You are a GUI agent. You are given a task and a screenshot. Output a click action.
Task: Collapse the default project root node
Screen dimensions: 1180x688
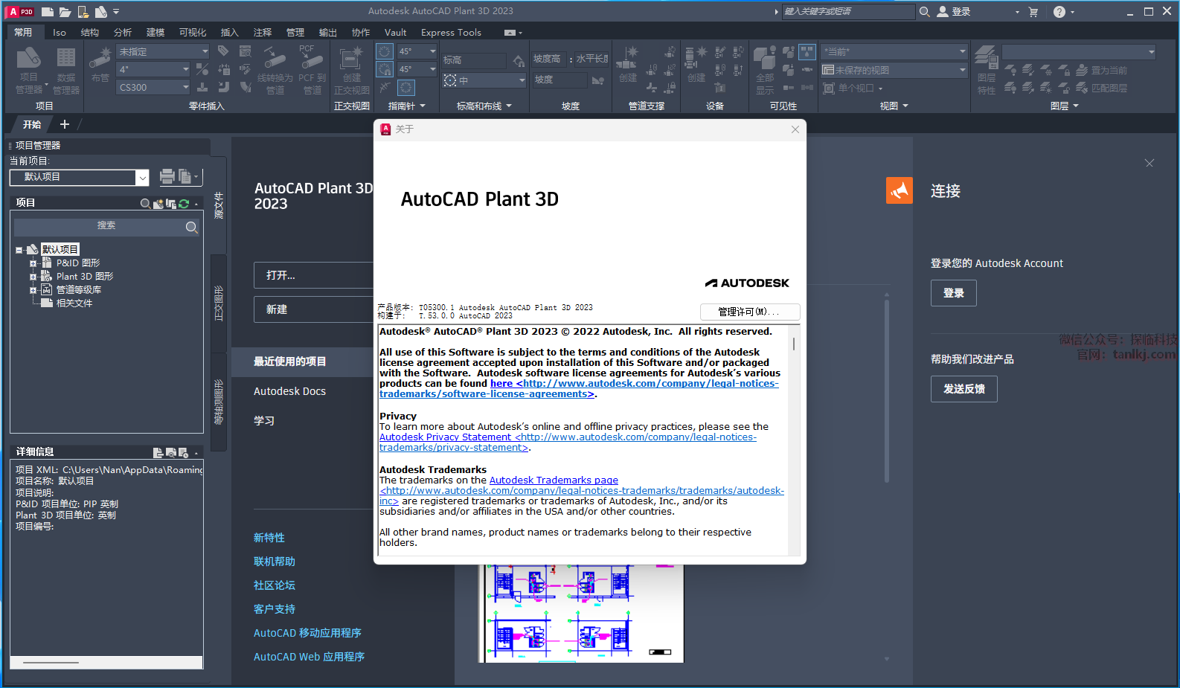pyautogui.click(x=19, y=250)
